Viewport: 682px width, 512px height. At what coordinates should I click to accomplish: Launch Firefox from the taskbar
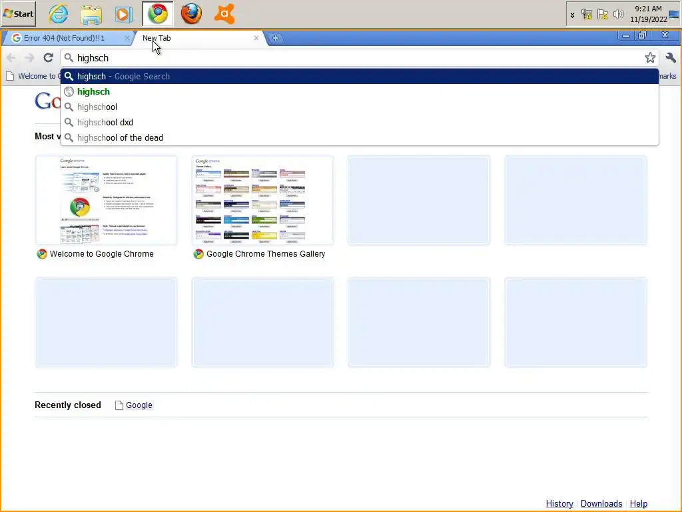tap(191, 14)
